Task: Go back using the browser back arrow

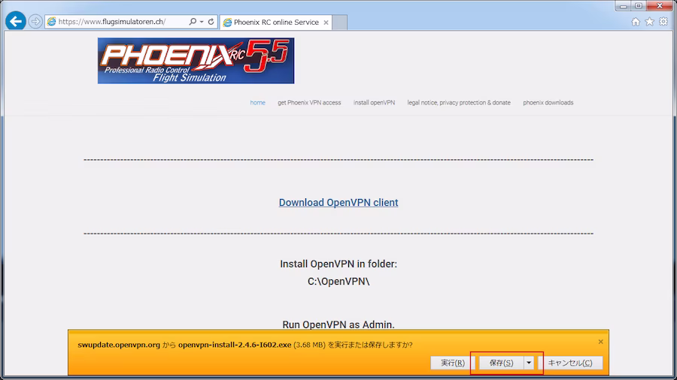Action: point(16,21)
